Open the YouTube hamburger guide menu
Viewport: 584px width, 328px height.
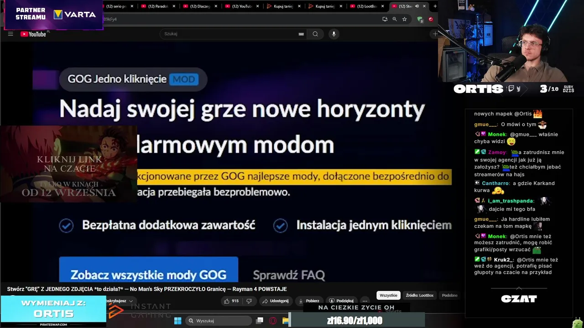(10, 34)
